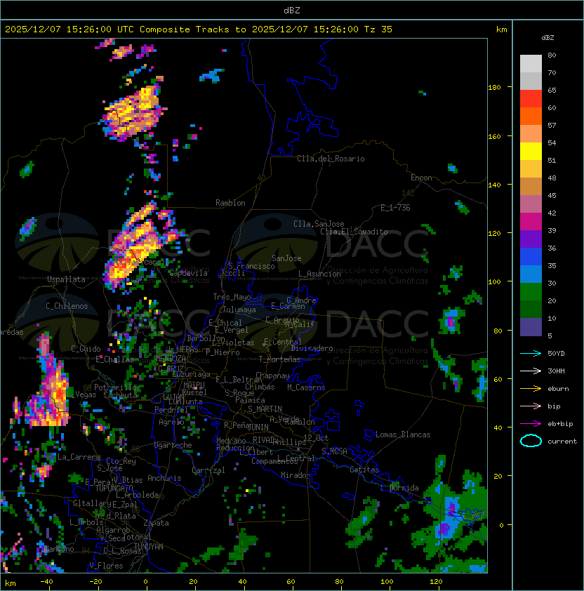Viewport: 584px width, 591px height.
Task: Click the dBZ title at the top
Action: [x=292, y=10]
